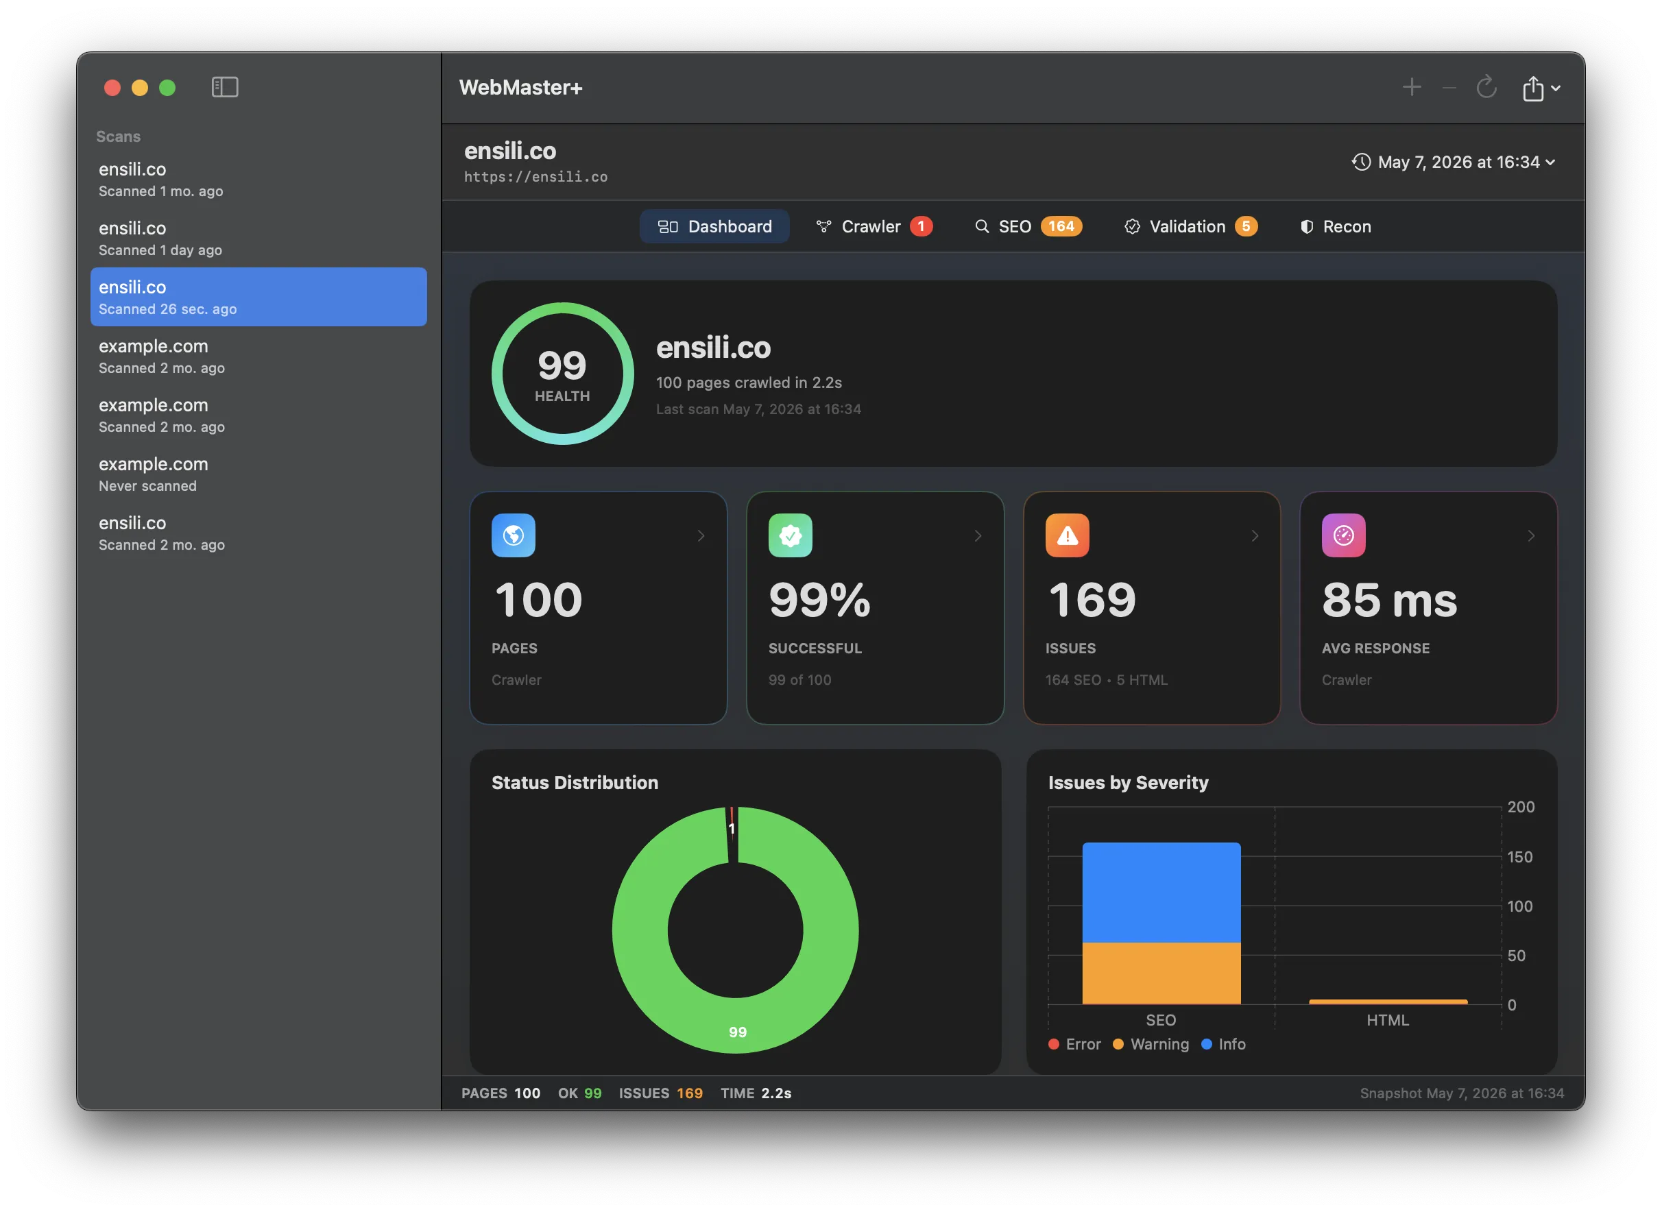Switch to the Validation tab

tap(1190, 227)
